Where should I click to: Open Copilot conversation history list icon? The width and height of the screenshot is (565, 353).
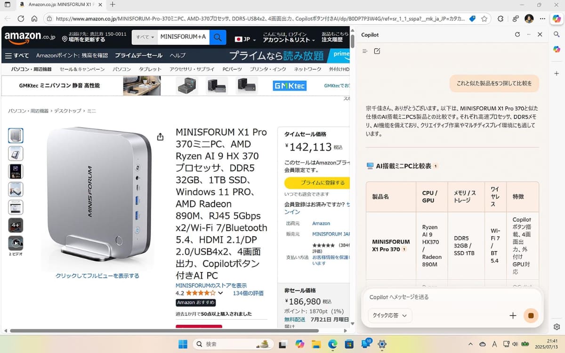[365, 51]
